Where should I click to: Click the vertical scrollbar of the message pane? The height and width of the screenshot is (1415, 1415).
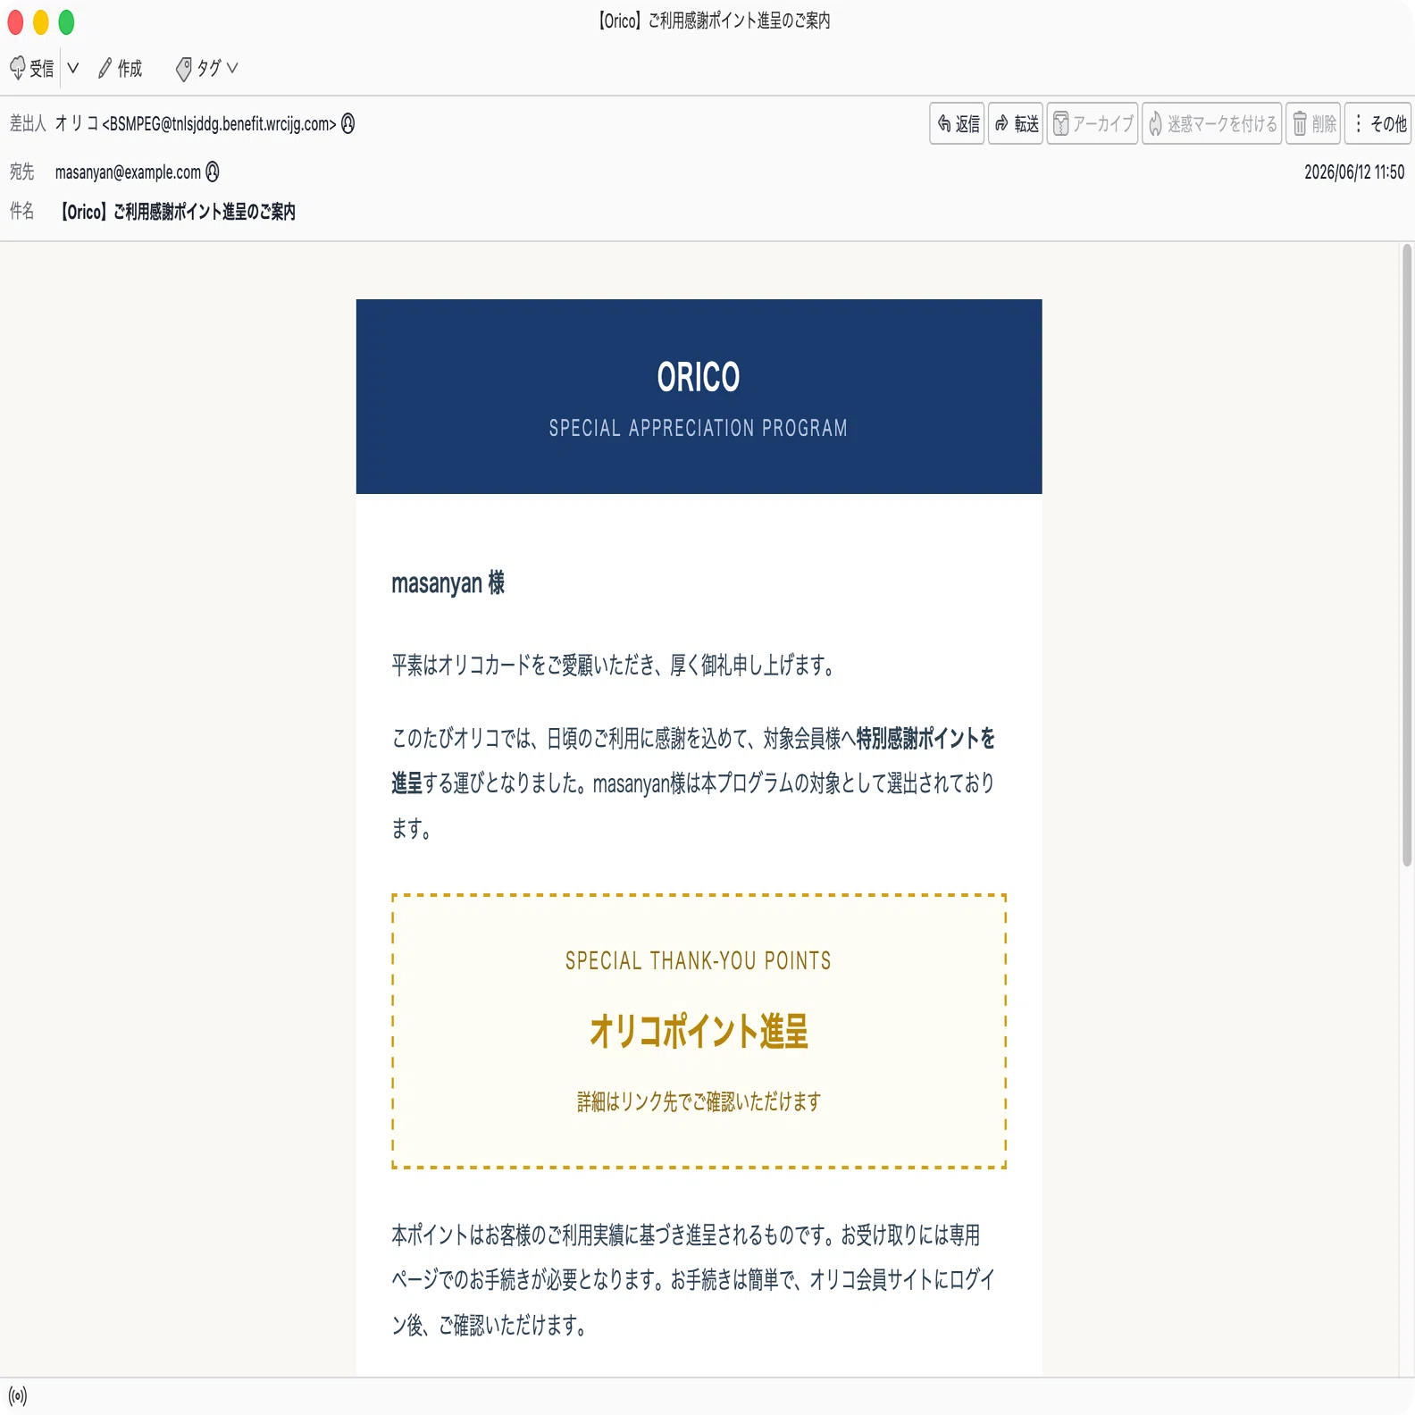pyautogui.click(x=1407, y=554)
